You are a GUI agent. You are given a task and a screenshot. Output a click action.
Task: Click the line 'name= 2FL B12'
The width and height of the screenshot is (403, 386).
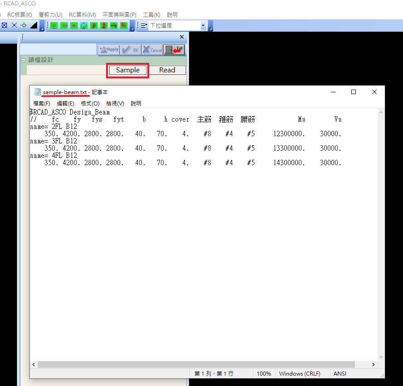(x=53, y=127)
